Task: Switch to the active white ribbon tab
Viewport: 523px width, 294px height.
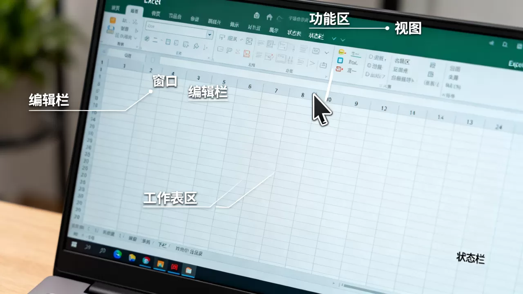Action: click(134, 11)
